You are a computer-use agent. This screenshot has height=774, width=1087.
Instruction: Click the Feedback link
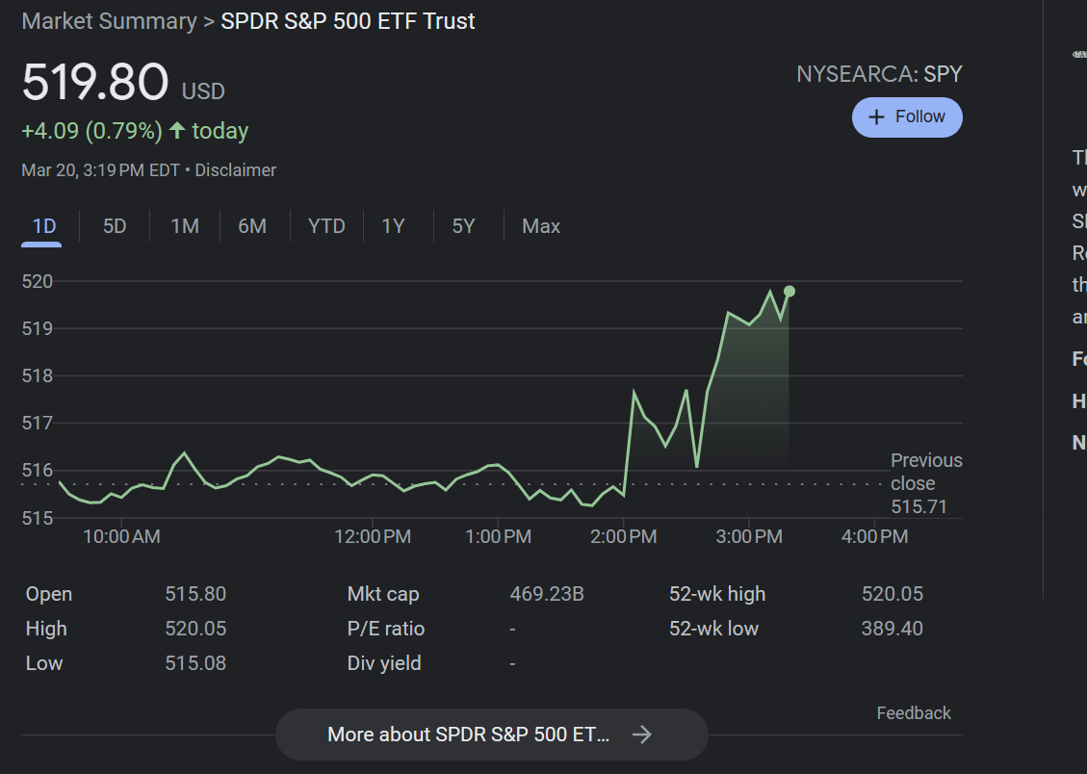pyautogui.click(x=913, y=713)
